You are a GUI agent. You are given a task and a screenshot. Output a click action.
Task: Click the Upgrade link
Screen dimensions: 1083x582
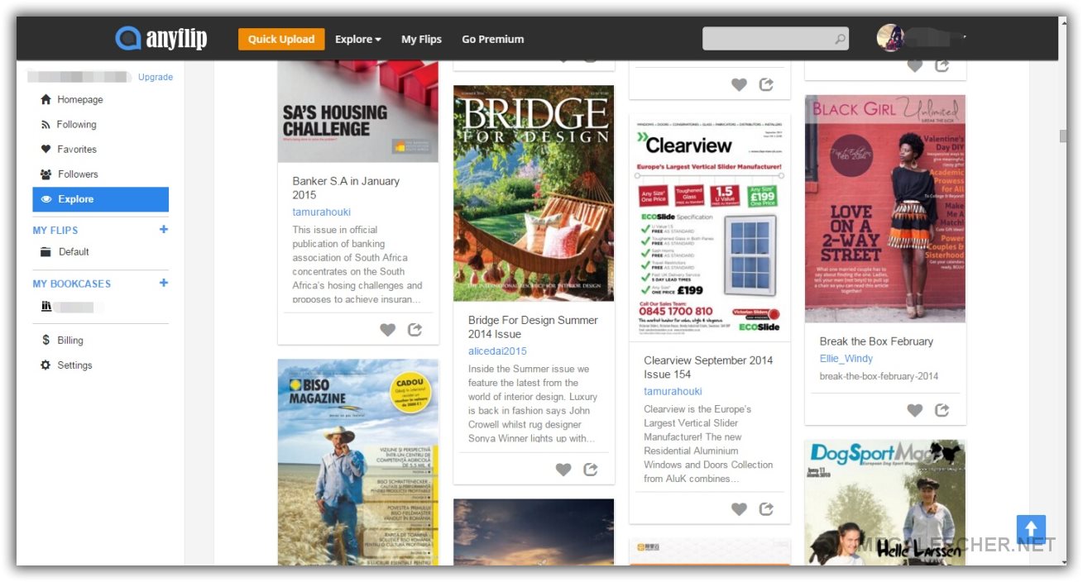point(156,77)
